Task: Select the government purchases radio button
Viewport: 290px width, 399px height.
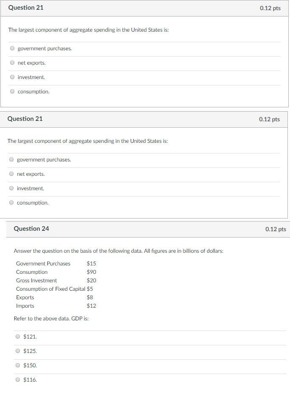Action: click(12, 48)
